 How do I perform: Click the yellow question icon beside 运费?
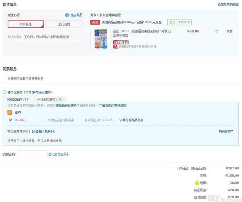click(x=197, y=183)
